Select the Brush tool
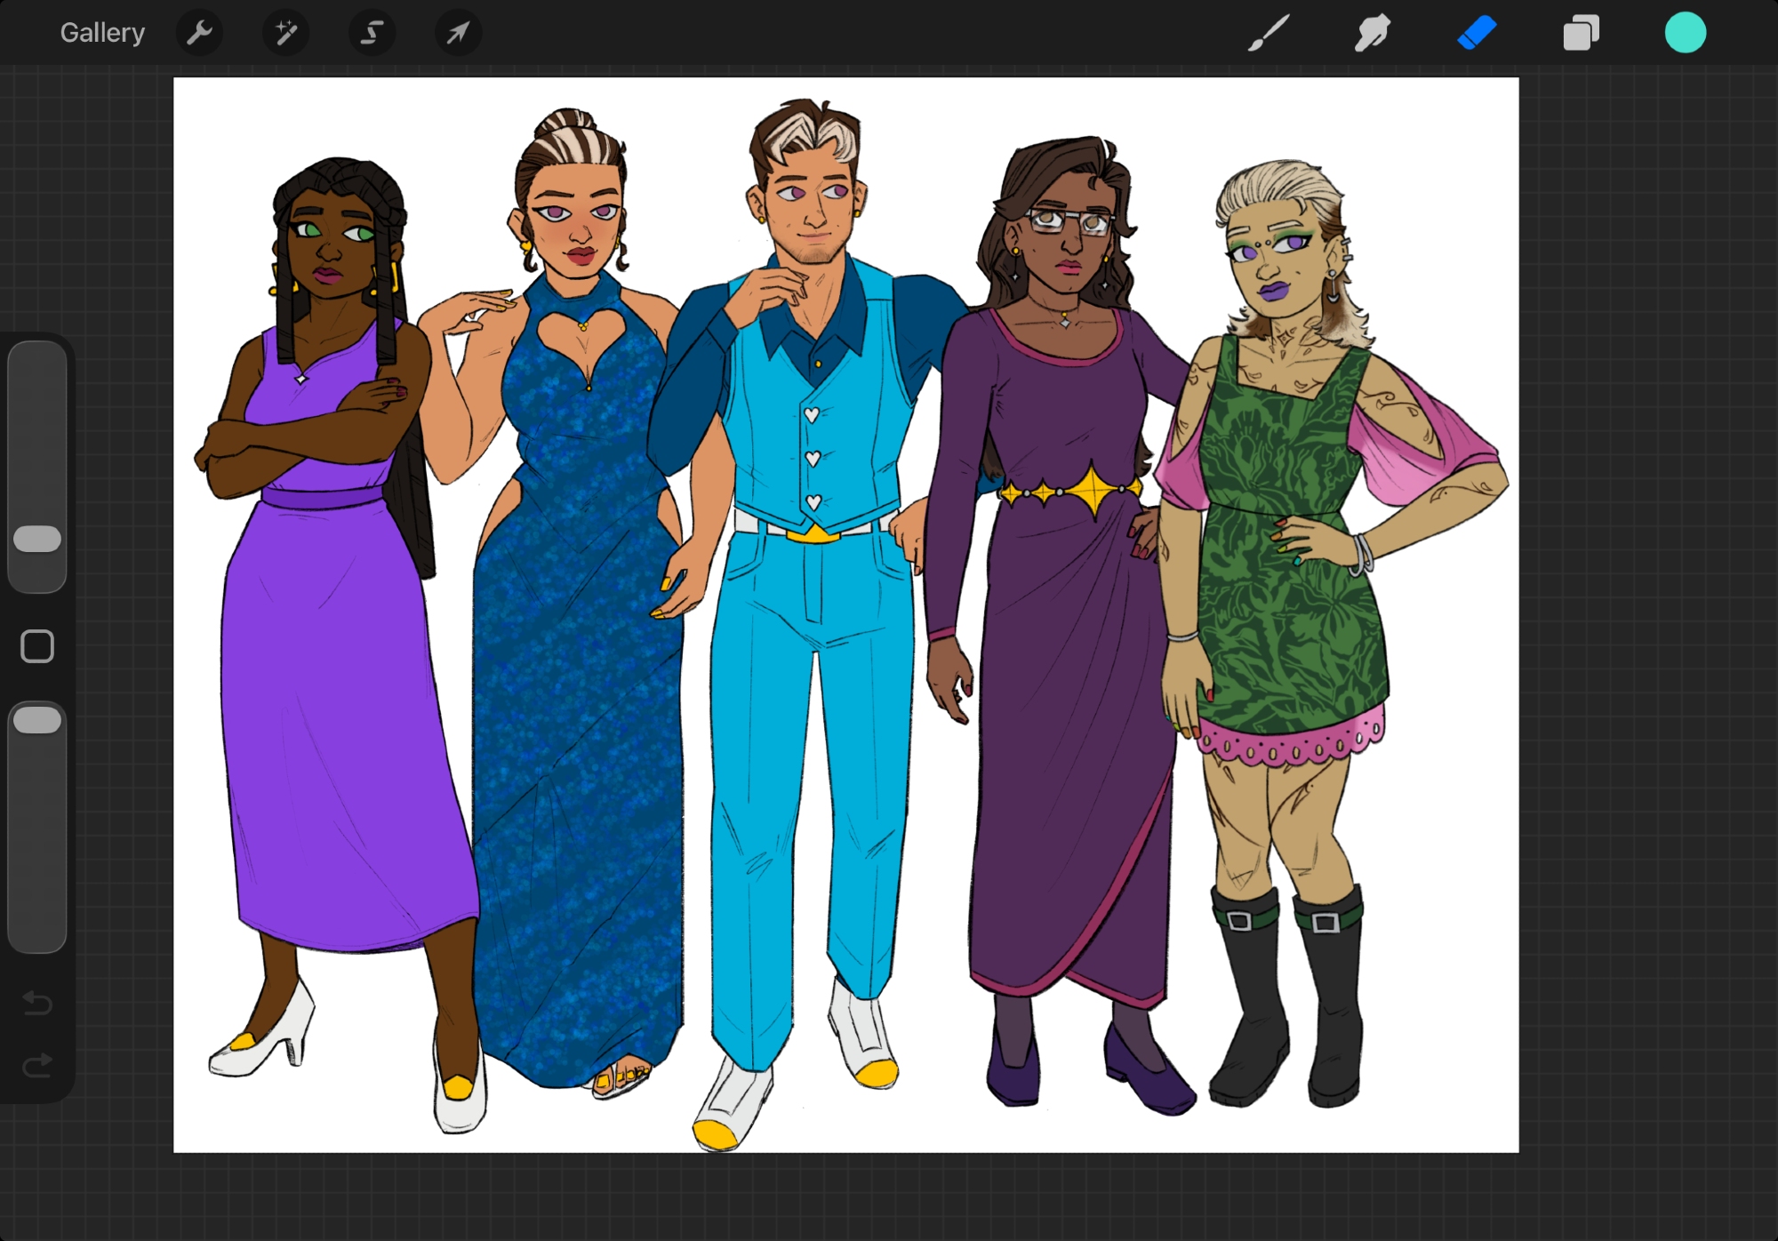1778x1241 pixels. 1269,34
